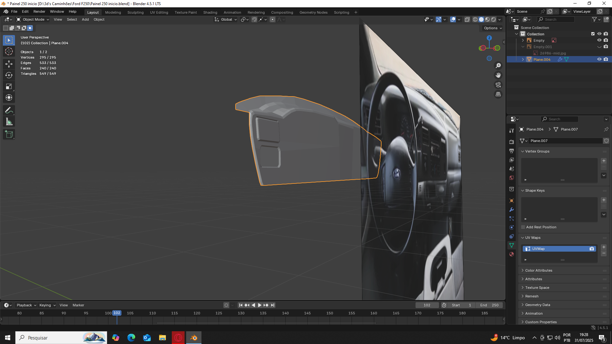Viewport: 612px width, 344px height.
Task: Expand the Color Attributes panel
Action: [x=539, y=270]
